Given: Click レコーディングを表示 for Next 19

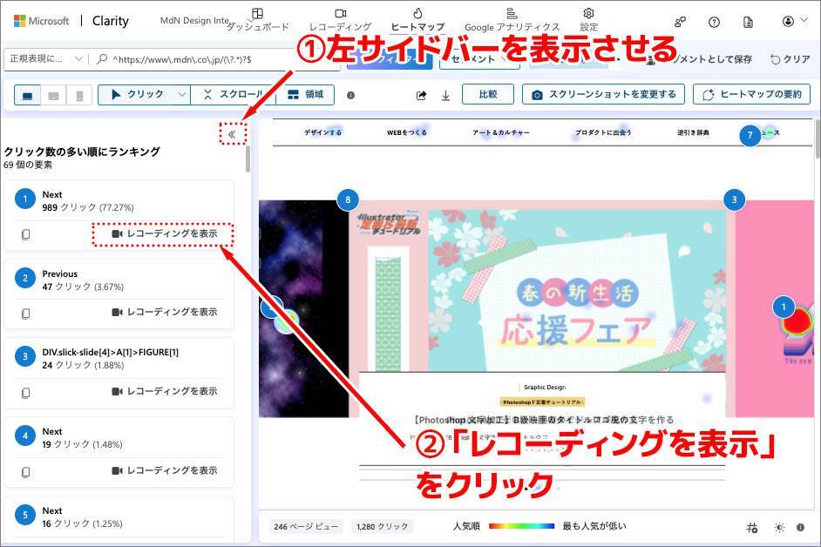Looking at the screenshot, I should 165,470.
